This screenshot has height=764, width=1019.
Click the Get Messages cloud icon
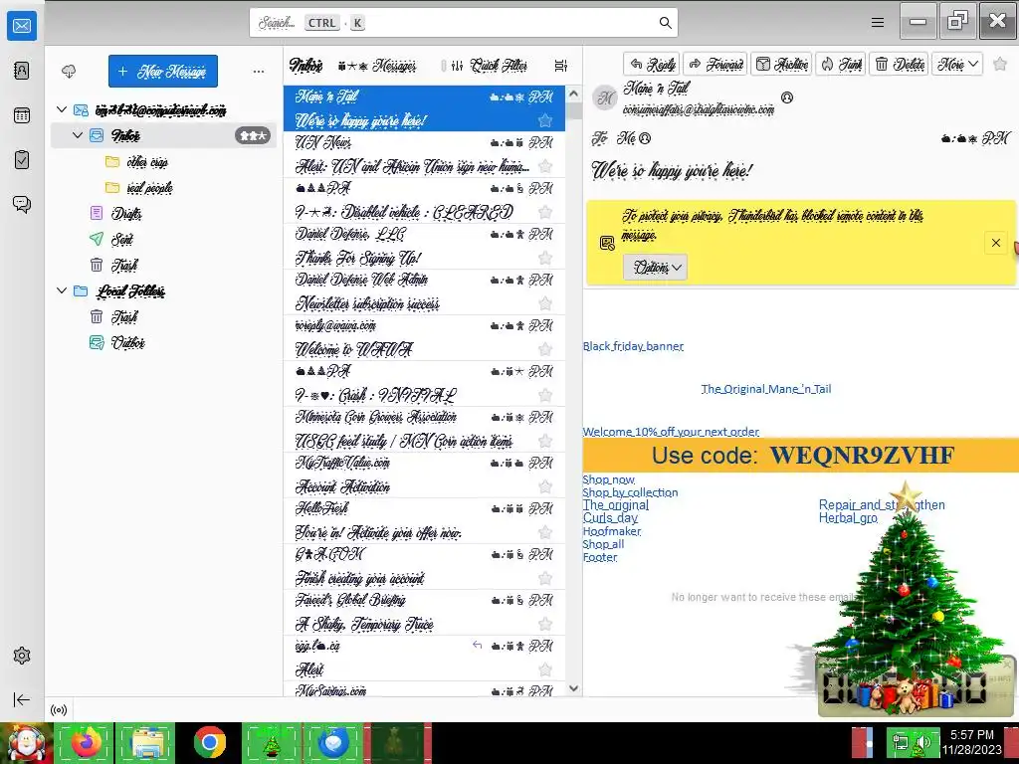69,71
